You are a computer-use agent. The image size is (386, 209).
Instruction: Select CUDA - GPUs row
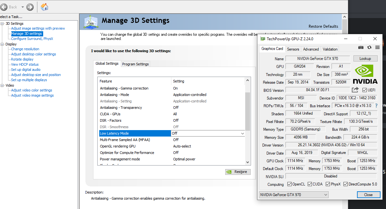click(172, 114)
